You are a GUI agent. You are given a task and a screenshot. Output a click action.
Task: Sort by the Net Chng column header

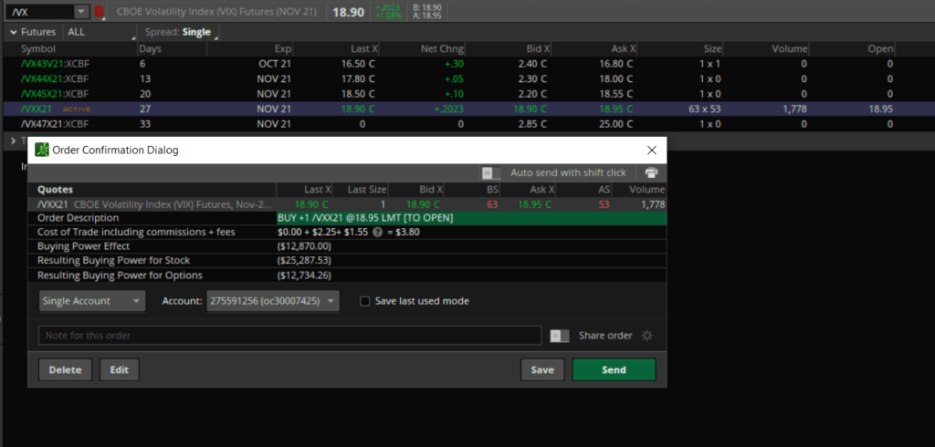pyautogui.click(x=444, y=49)
